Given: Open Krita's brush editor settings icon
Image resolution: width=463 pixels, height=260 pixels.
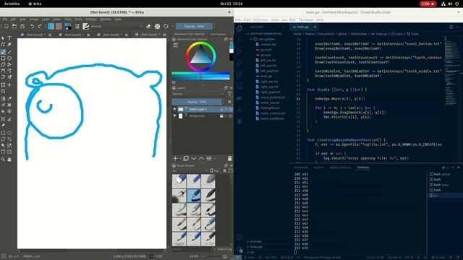Looking at the screenshot, I should (77, 26).
